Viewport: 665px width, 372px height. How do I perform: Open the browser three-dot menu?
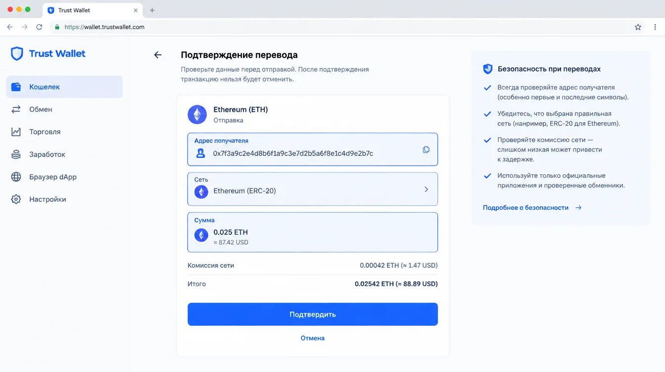tap(656, 27)
